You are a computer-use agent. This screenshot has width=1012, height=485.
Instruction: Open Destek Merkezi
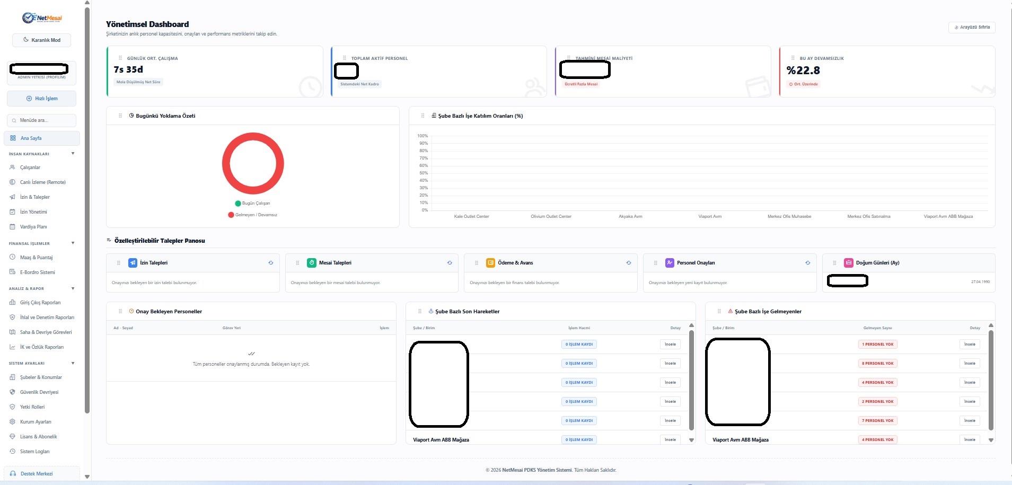[x=42, y=474]
